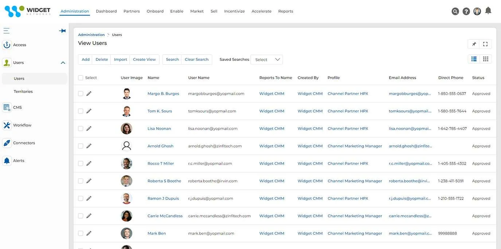The height and width of the screenshot is (249, 501).
Task: Open the Connectors sidebar icon
Action: tap(7, 143)
